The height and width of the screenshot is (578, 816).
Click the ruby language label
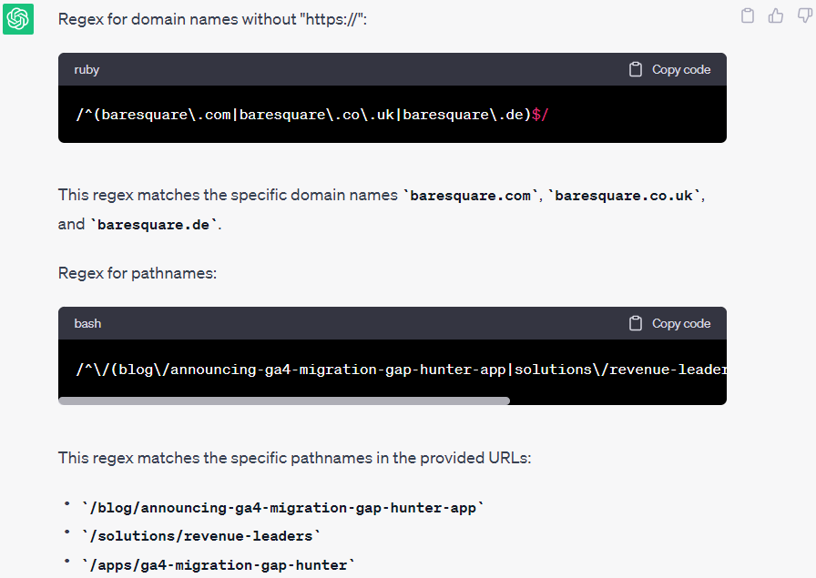87,68
